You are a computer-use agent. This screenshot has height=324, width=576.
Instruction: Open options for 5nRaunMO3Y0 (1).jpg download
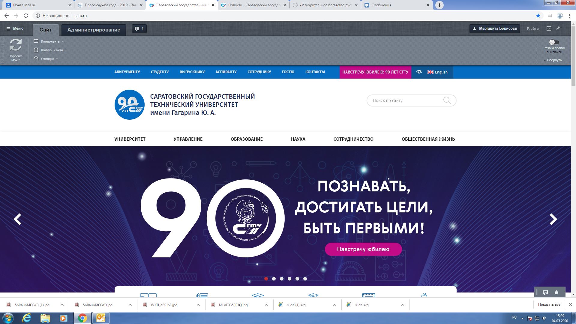point(62,305)
